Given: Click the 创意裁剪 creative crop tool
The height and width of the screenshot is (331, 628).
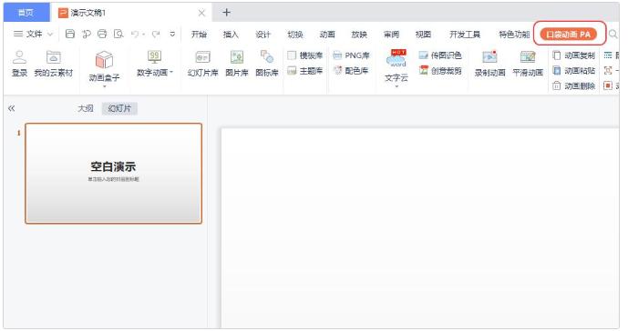Looking at the screenshot, I should pos(440,71).
